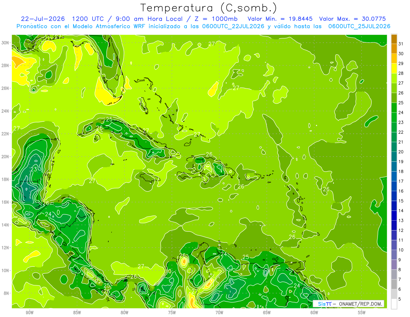Click the color bar label 29
410x317 pixels.
[401, 63]
